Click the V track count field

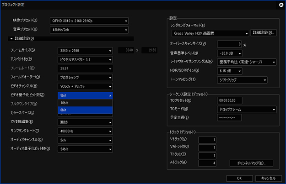[x=207, y=140]
